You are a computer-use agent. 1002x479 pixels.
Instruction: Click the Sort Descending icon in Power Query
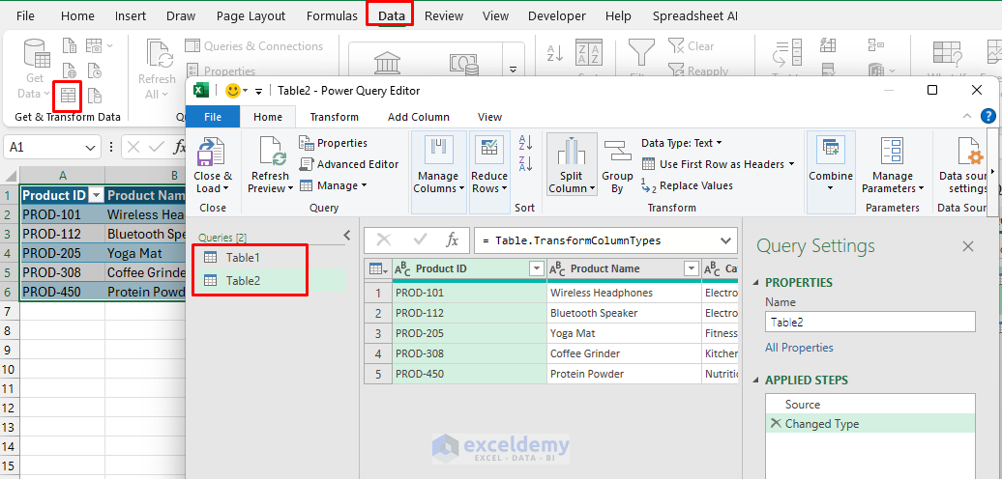tap(526, 163)
